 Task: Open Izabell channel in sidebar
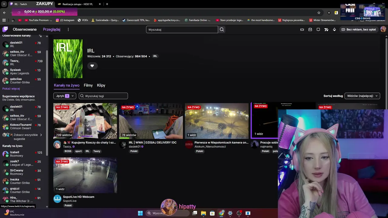(x=23, y=154)
